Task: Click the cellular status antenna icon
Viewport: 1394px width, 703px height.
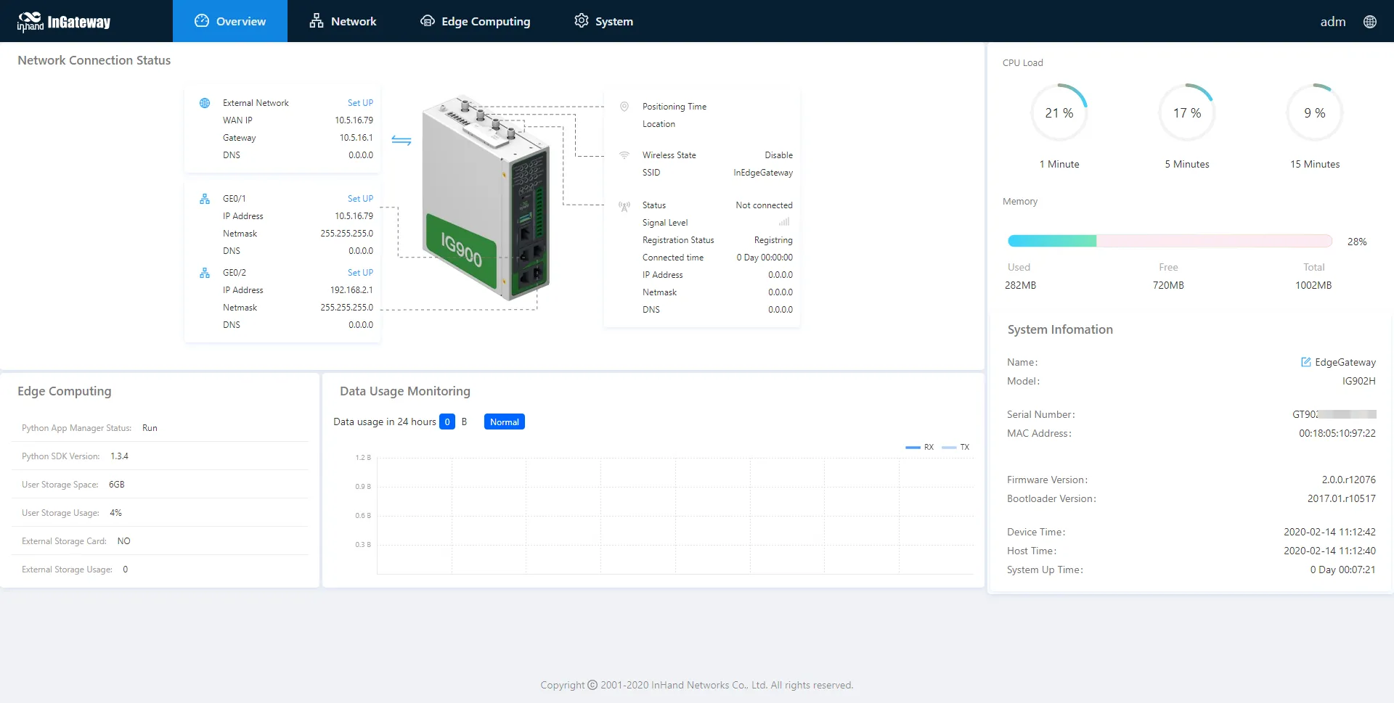Action: (x=624, y=206)
